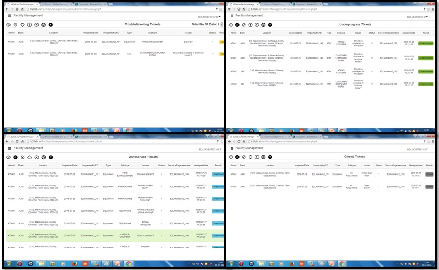Screen dimensions: 439x270
Task: Reload the page in Unresolved Tickets browser window
Action: click(17, 142)
